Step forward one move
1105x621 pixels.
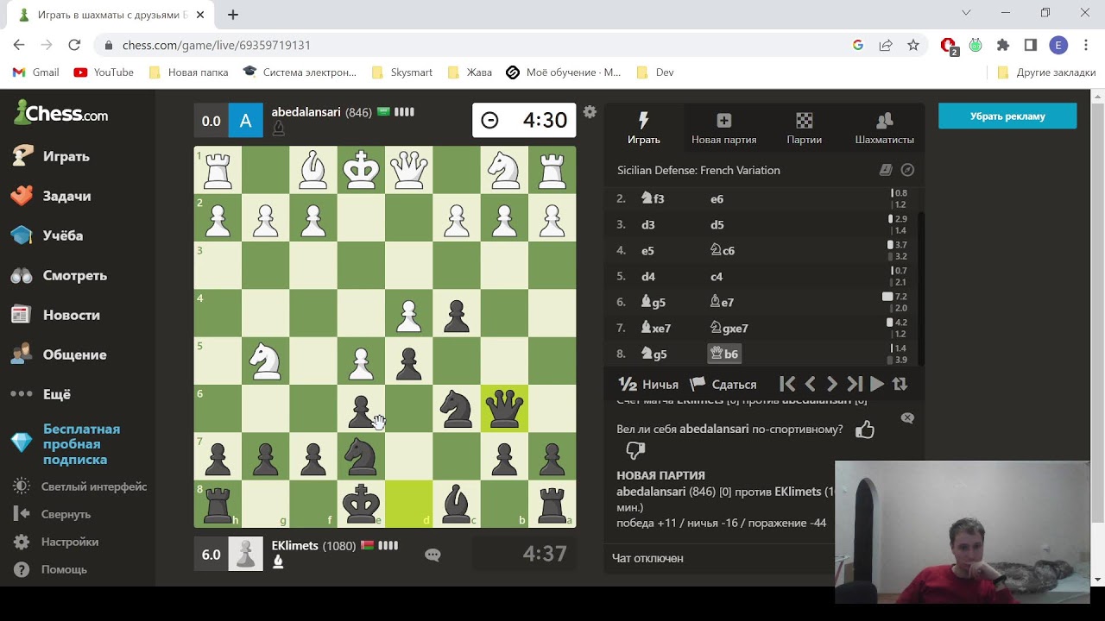(832, 384)
